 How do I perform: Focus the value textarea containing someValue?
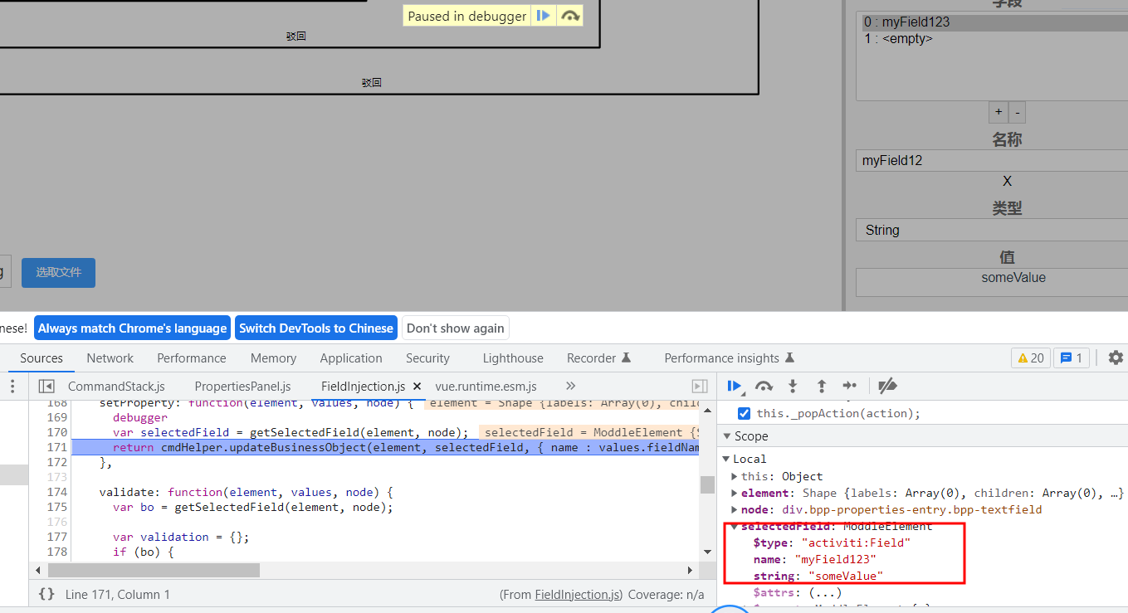pos(991,282)
